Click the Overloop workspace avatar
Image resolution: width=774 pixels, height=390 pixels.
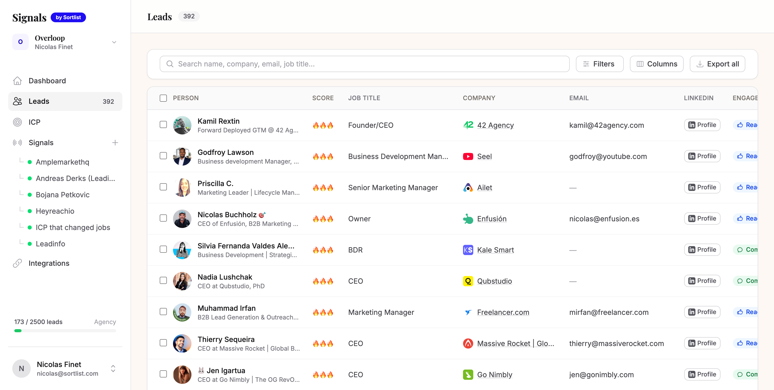[x=20, y=42]
